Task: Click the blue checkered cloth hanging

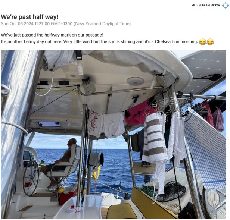Action: [205, 148]
